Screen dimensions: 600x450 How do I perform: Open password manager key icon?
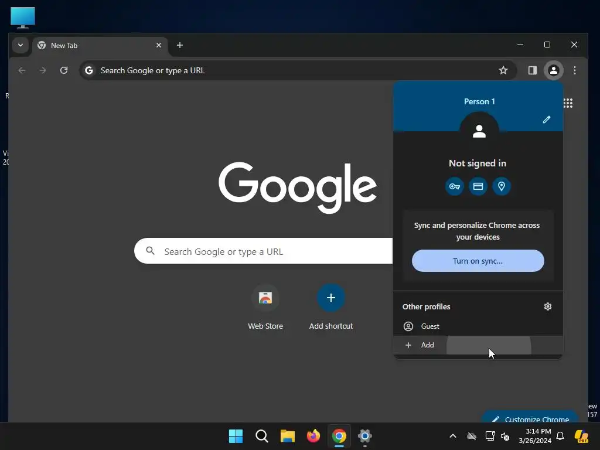click(455, 186)
